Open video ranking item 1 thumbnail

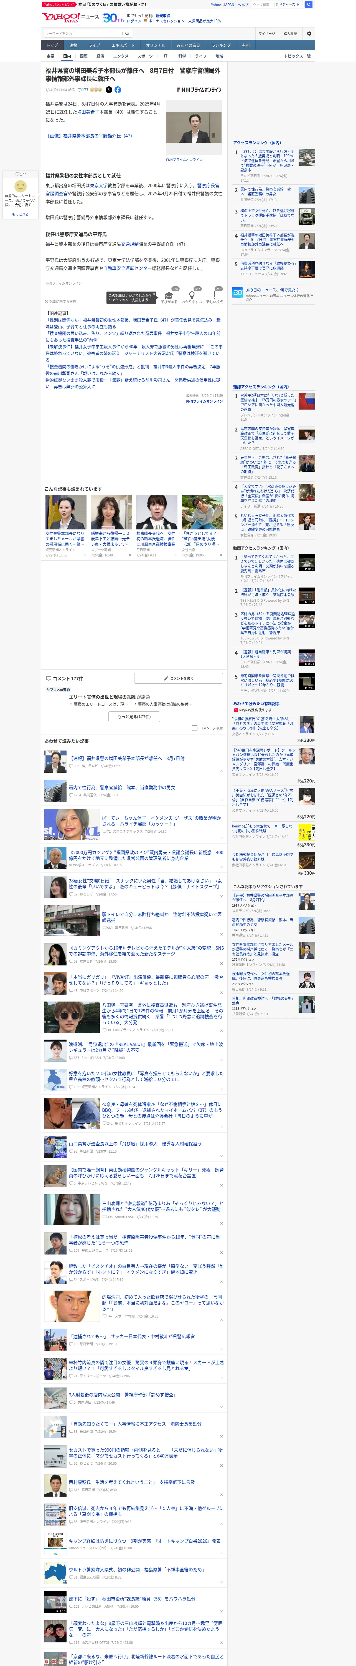(307, 562)
